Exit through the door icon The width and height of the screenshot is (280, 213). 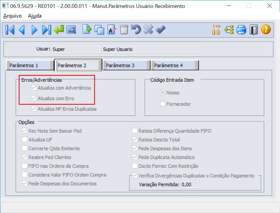coord(254,30)
